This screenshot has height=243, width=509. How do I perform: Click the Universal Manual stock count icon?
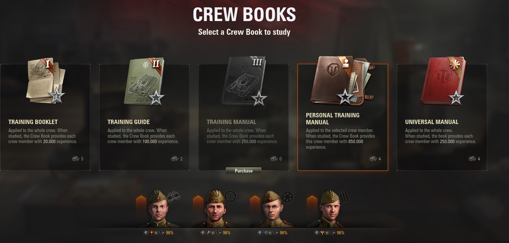point(472,159)
